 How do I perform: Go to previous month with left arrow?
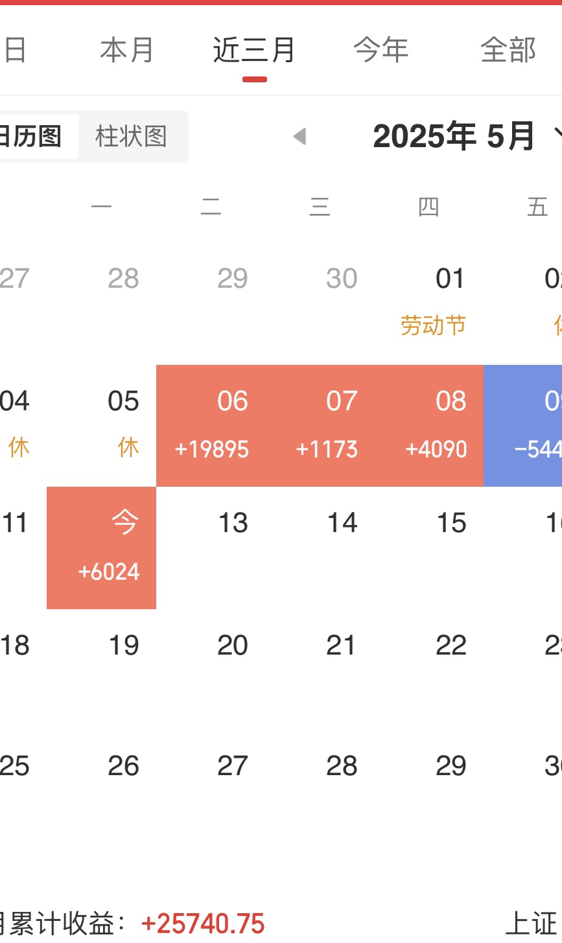[299, 136]
